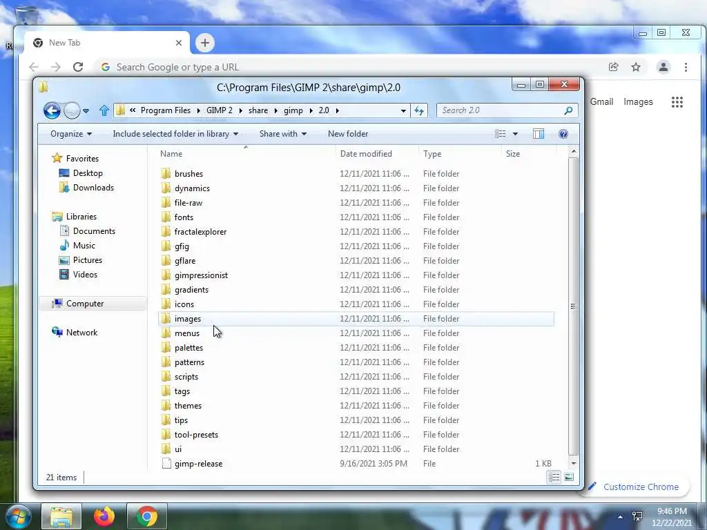Click the Customize Chrome button
Viewport: 707px width, 530px height.
pyautogui.click(x=635, y=487)
